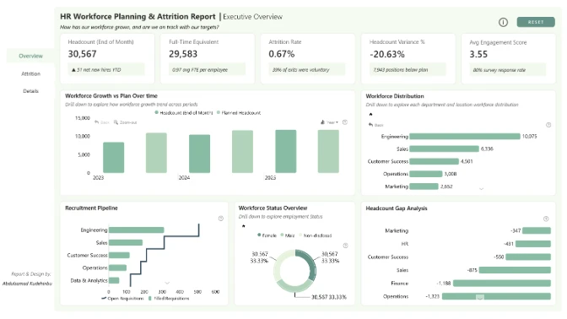This screenshot has width=567, height=319.
Task: Go to the Details page
Action: click(30, 91)
